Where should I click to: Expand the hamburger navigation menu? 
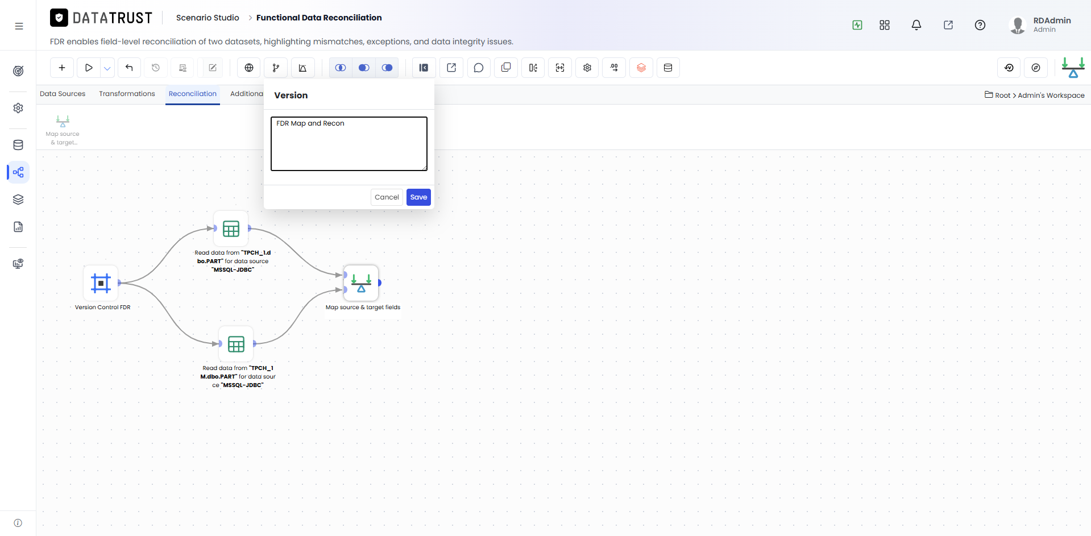coord(19,26)
